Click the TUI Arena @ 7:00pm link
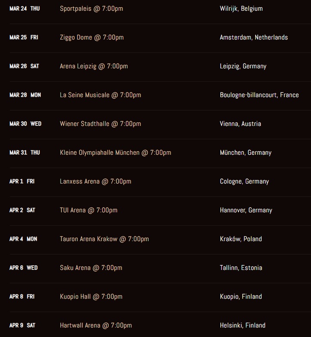 pos(88,210)
